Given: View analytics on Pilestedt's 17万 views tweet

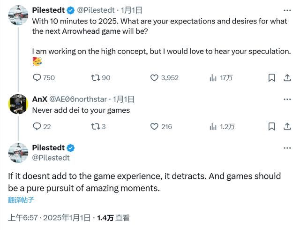Looking at the screenshot, I should tap(213, 78).
